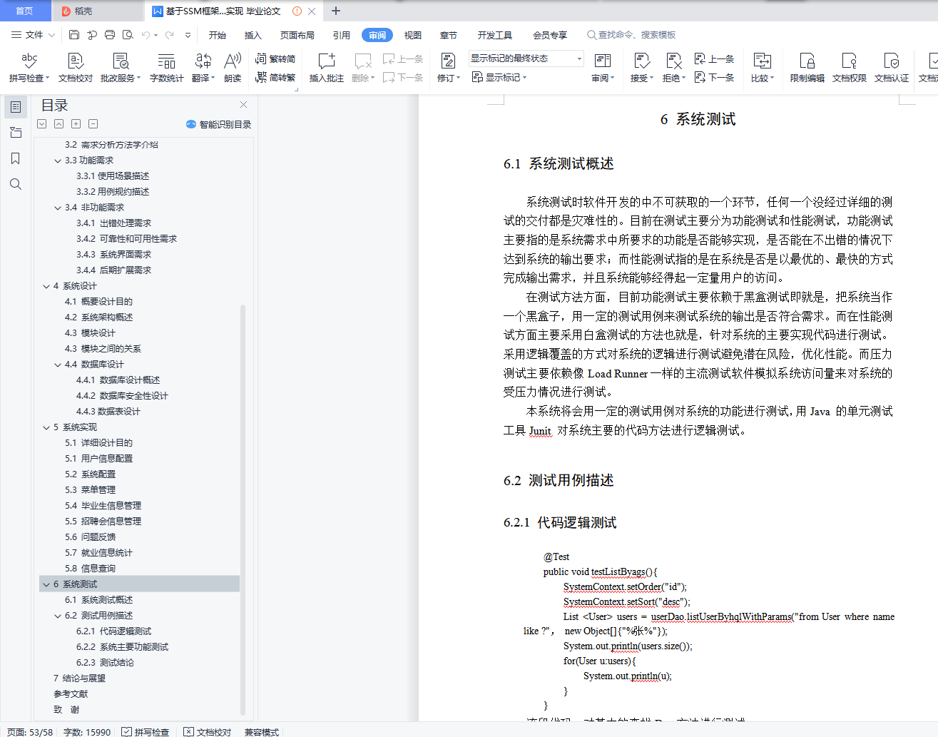Insert a comment with 插入批注
938x737 pixels.
point(326,68)
